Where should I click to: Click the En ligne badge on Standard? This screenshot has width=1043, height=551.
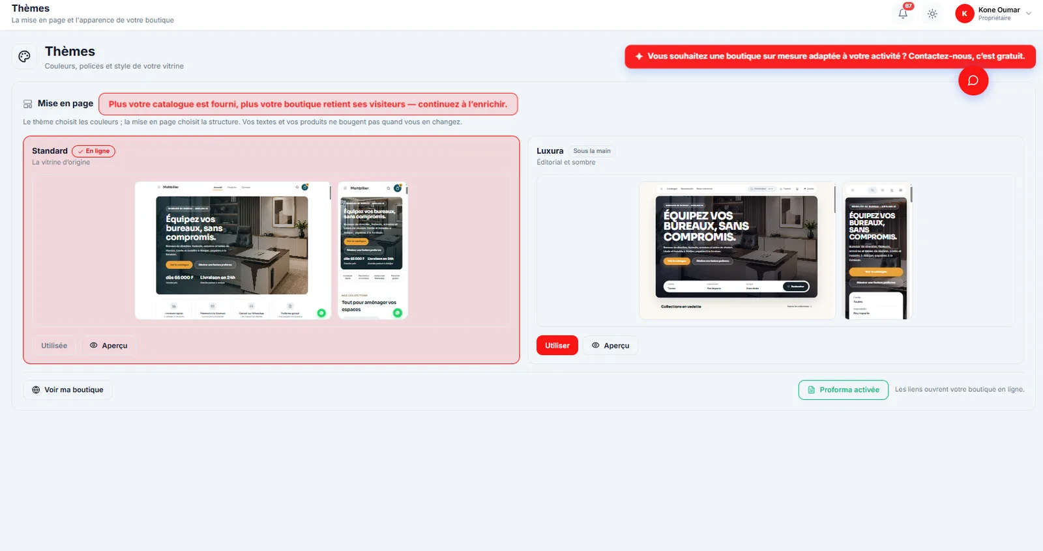click(93, 151)
